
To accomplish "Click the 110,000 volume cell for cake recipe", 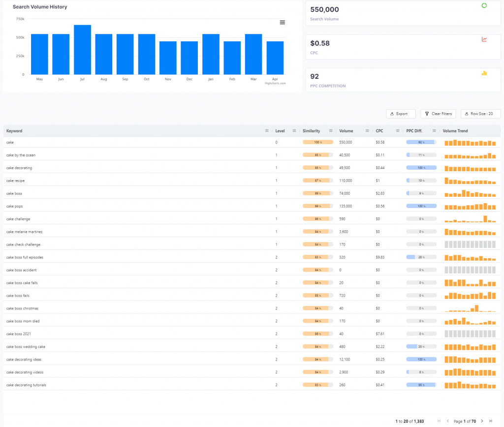I will 346,181.
